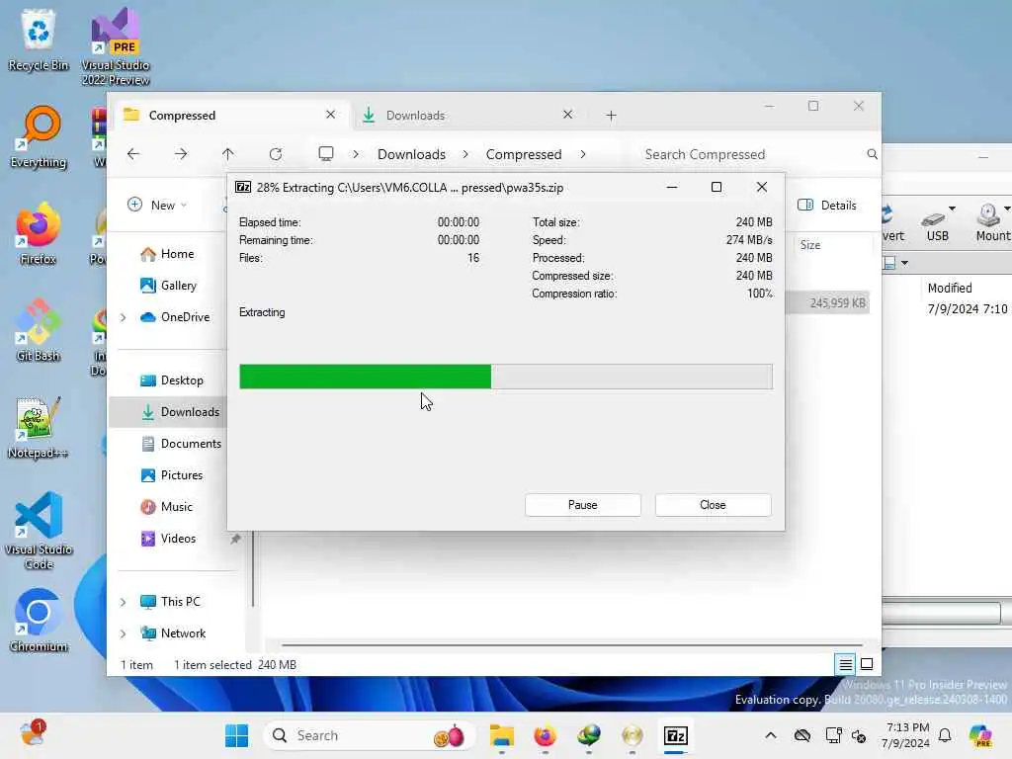
Task: Open Recycle Bin on the desktop
Action: [x=39, y=41]
